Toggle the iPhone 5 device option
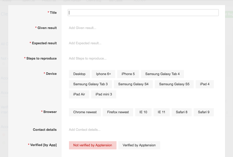Image resolution: width=233 pixels, height=157 pixels. (128, 74)
